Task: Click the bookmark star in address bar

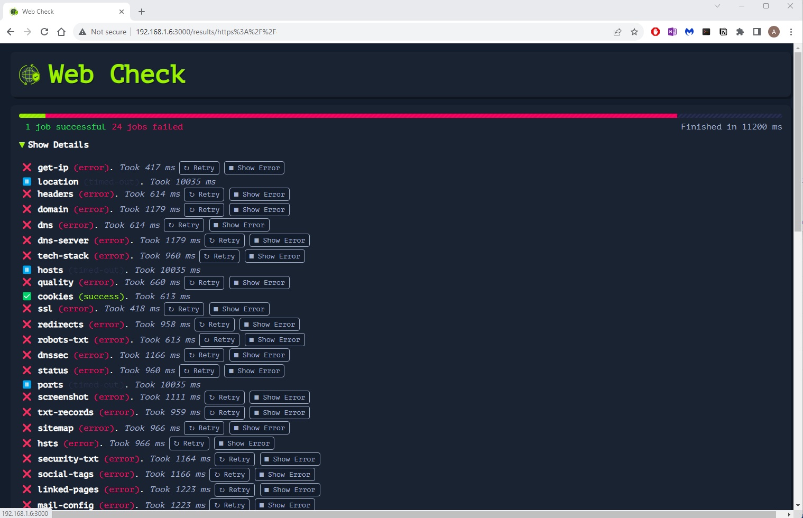Action: coord(634,32)
